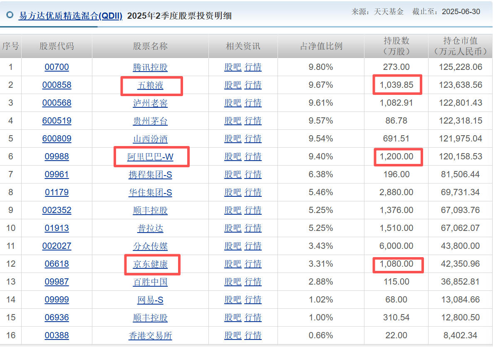Select the 2,880.00 shares cell for 华住集团-S
Image resolution: width=493 pixels, height=347 pixels.
coord(396,192)
